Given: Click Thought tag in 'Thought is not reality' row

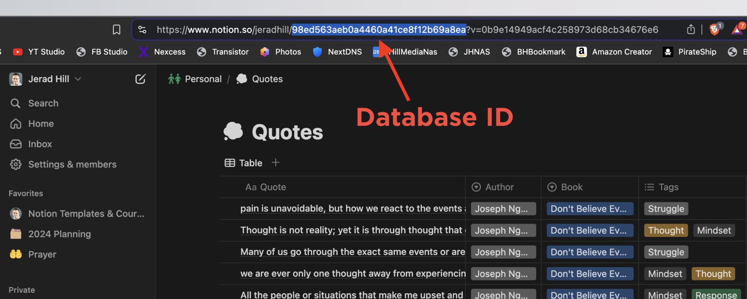Looking at the screenshot, I should click(666, 231).
